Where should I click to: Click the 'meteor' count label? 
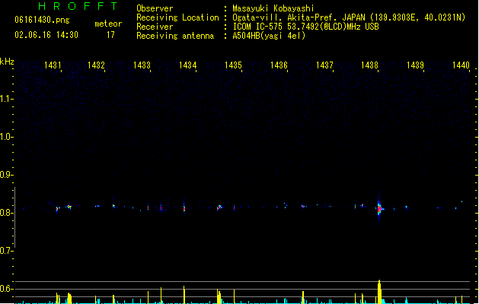point(108,24)
